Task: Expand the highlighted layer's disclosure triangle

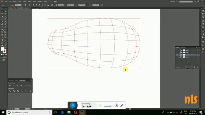Action: (x=182, y=55)
